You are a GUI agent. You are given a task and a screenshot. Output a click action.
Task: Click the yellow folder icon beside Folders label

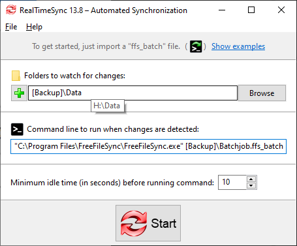click(16, 76)
